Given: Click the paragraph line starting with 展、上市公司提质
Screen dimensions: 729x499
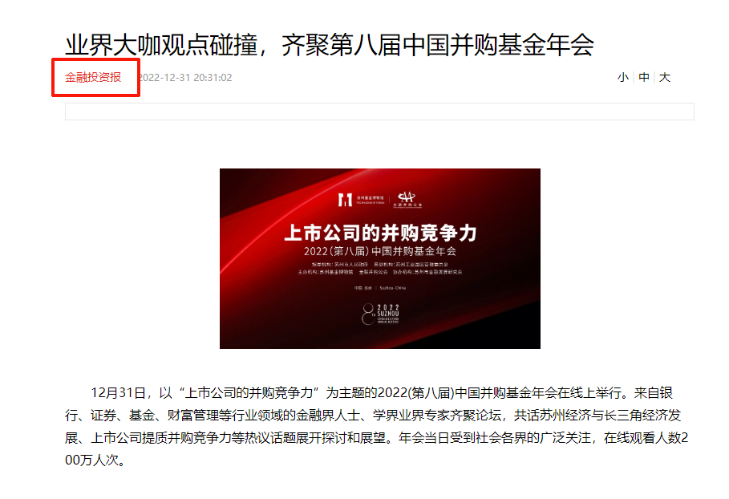Looking at the screenshot, I should coord(377,437).
